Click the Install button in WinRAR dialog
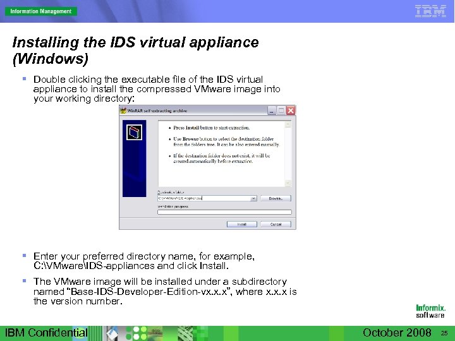Screen dimensions: 455x341 241,224
